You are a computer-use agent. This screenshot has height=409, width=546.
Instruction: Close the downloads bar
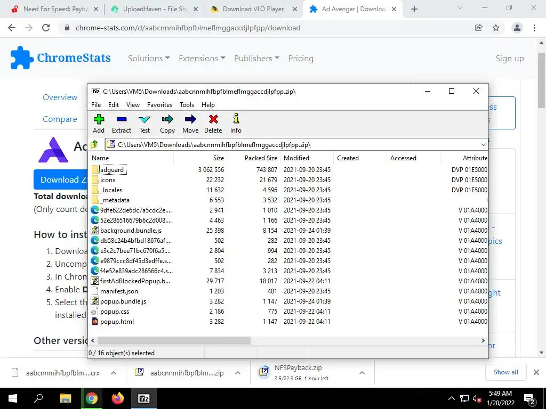click(x=536, y=372)
